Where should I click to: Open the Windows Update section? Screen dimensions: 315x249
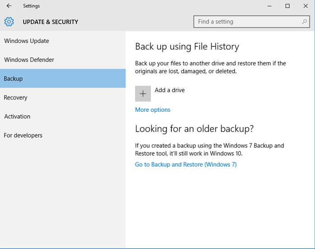63,41
